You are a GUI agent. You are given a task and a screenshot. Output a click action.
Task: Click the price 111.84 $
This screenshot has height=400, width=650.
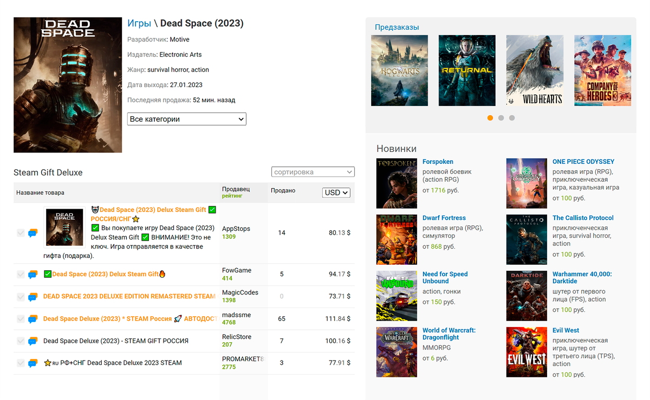(338, 319)
